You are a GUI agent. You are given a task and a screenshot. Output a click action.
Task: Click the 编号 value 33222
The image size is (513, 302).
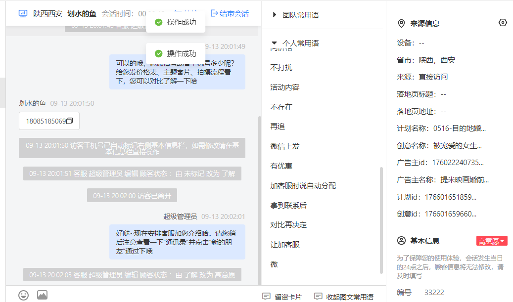click(x=434, y=293)
